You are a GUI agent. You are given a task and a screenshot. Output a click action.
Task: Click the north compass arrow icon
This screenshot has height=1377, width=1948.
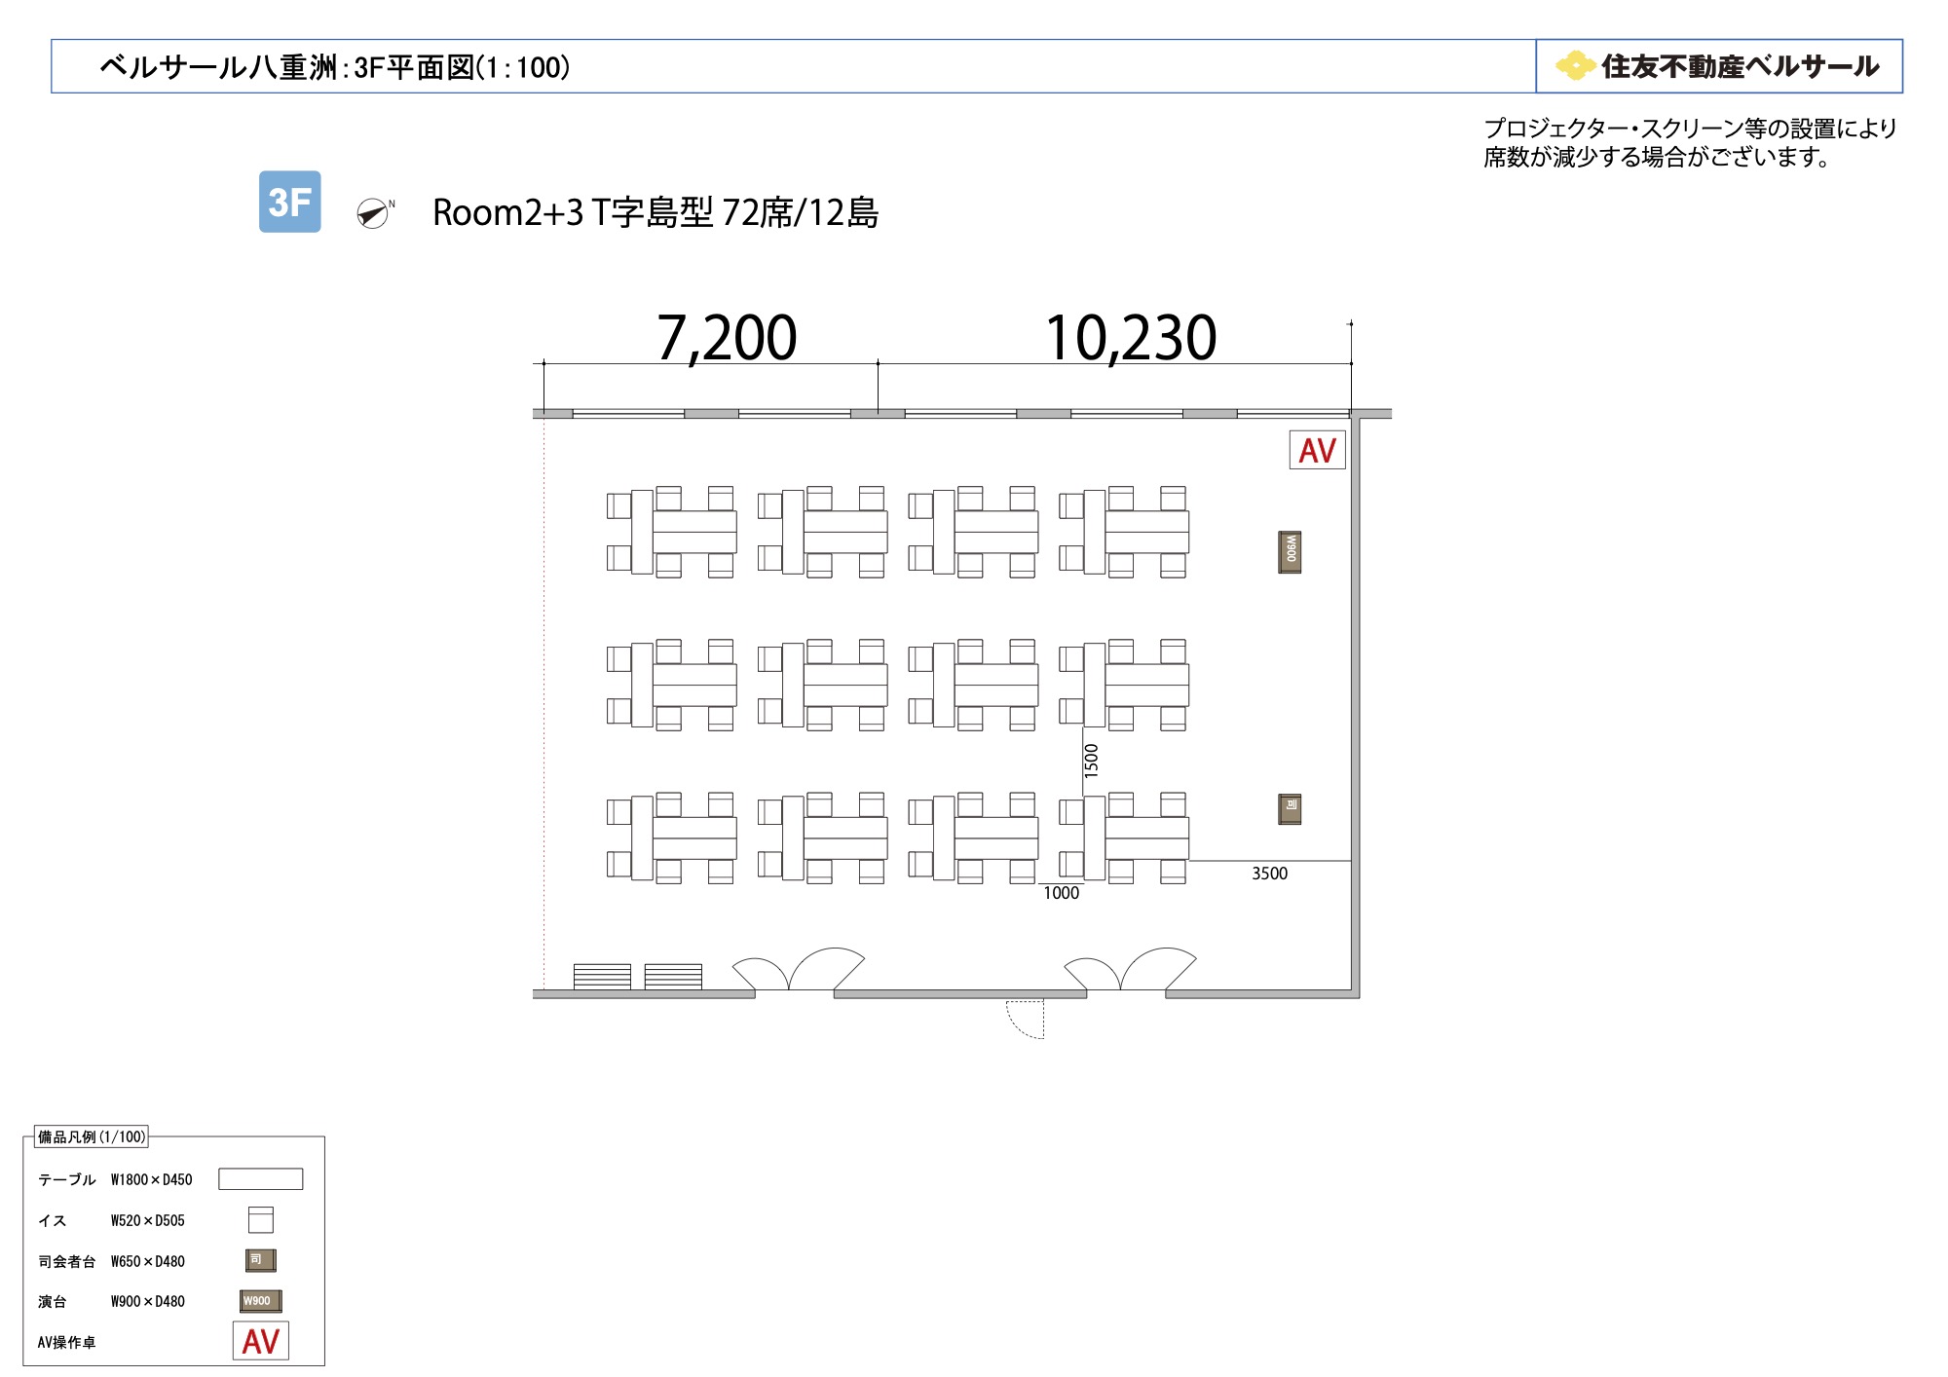click(x=373, y=213)
